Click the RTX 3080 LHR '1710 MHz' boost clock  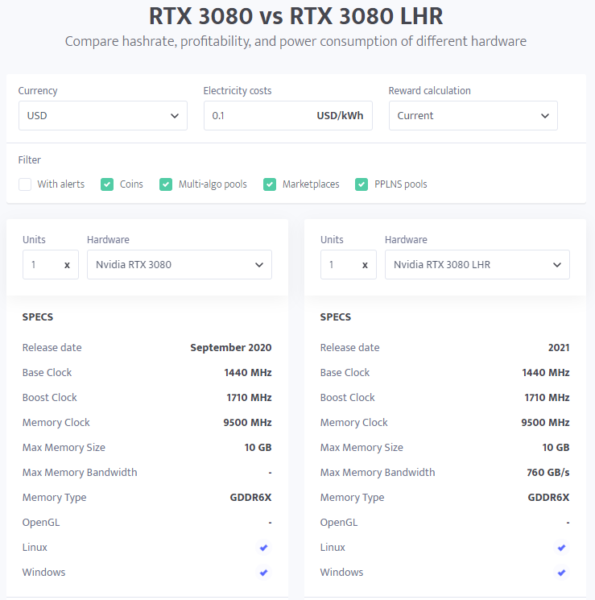[x=547, y=398]
